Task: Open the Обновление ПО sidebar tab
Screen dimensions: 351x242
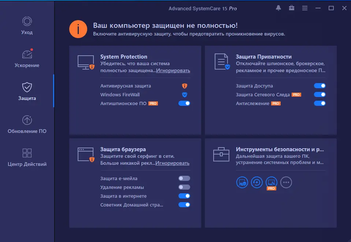Action: click(x=27, y=124)
